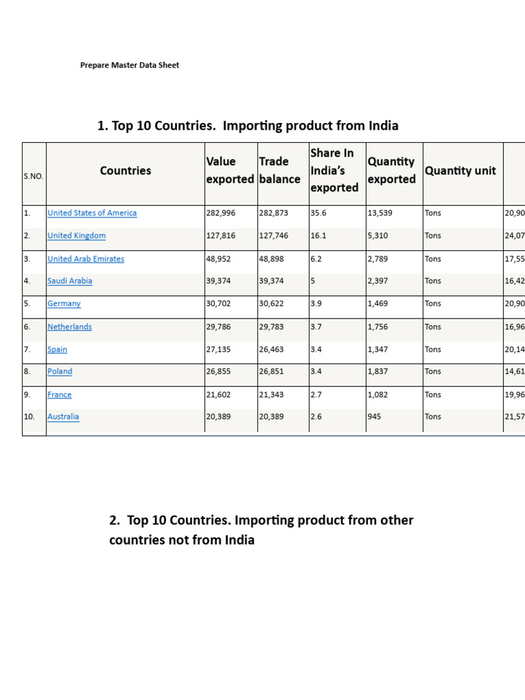The width and height of the screenshot is (525, 700).
Task: Open the Poland link
Action: coord(59,372)
